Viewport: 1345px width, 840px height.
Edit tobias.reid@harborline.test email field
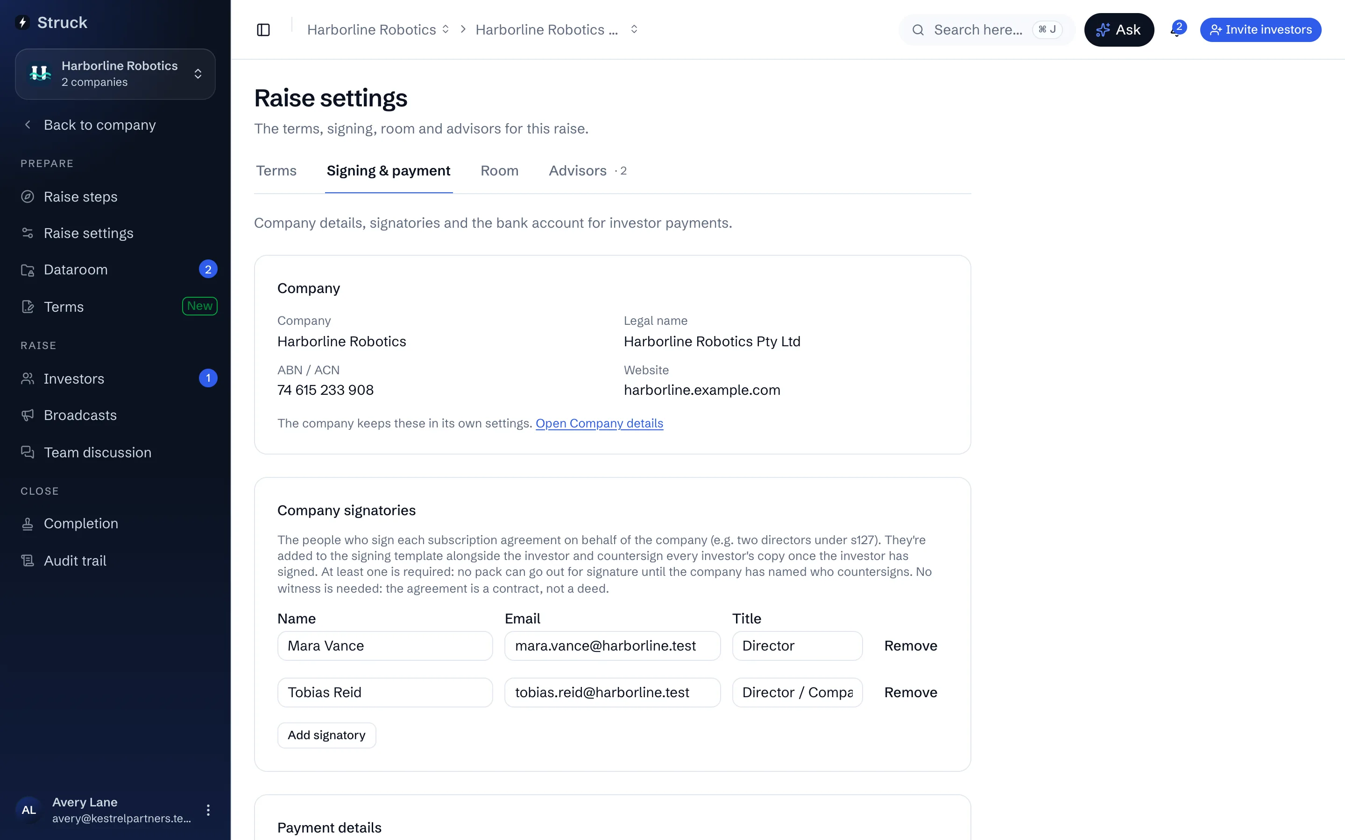(612, 692)
